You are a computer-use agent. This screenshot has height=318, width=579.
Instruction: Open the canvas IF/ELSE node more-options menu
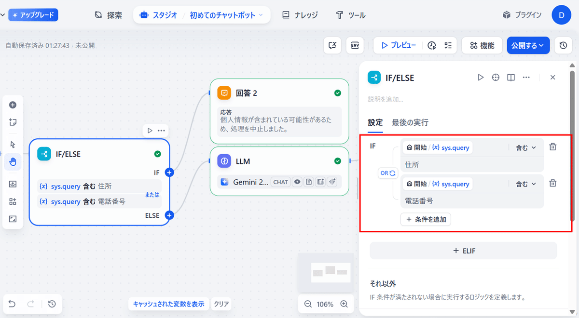[161, 131]
